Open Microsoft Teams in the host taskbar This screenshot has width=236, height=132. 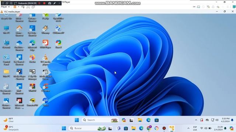click(118, 128)
